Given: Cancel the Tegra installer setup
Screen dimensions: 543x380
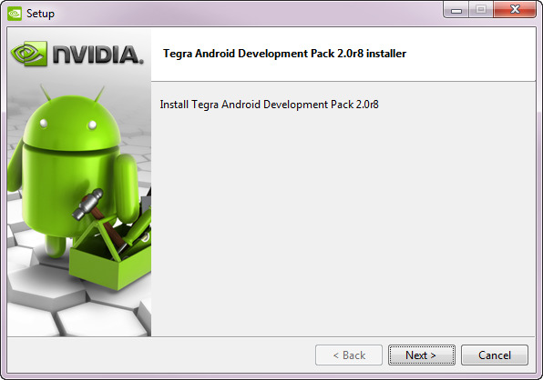Looking at the screenshot, I should pos(495,355).
